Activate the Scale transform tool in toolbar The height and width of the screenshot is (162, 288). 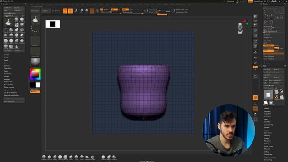click(x=81, y=11)
